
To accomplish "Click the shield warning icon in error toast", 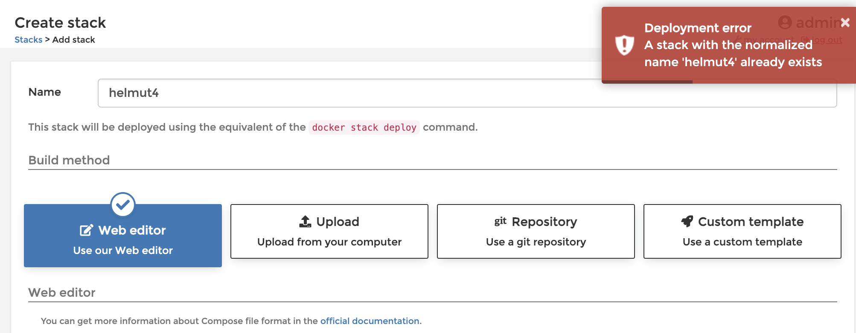I will (624, 45).
